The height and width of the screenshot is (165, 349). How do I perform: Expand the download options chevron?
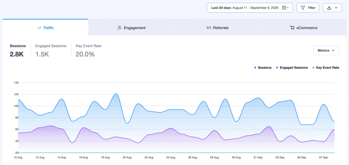336,8
